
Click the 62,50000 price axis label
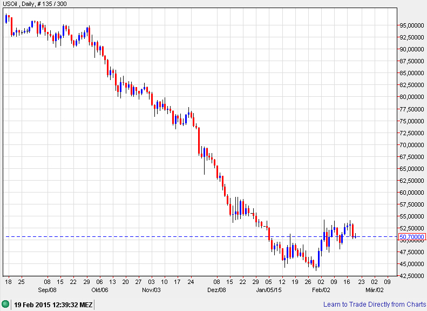coord(412,181)
